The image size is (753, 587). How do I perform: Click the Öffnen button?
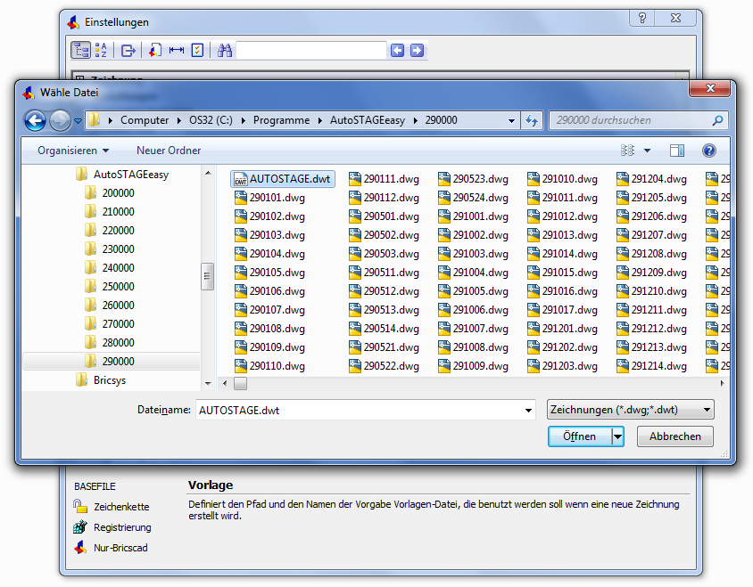(579, 436)
